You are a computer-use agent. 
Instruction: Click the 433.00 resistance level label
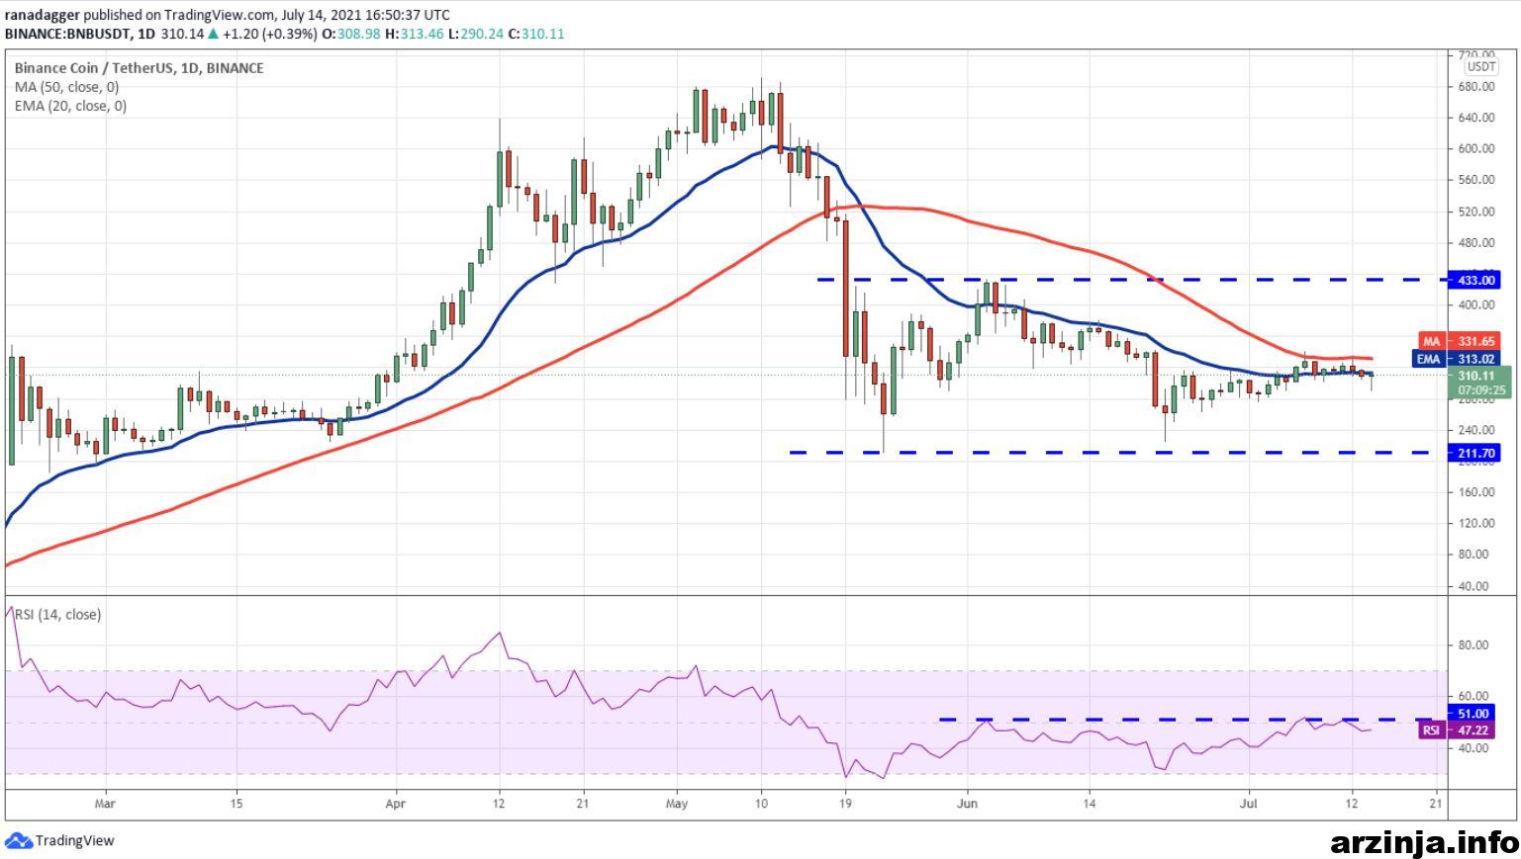1473,280
